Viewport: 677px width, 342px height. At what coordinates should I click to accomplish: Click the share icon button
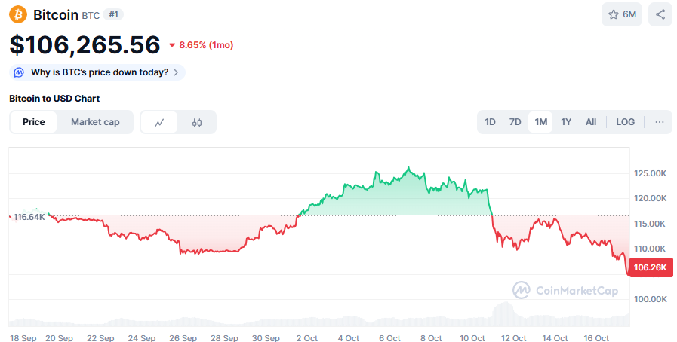point(660,14)
